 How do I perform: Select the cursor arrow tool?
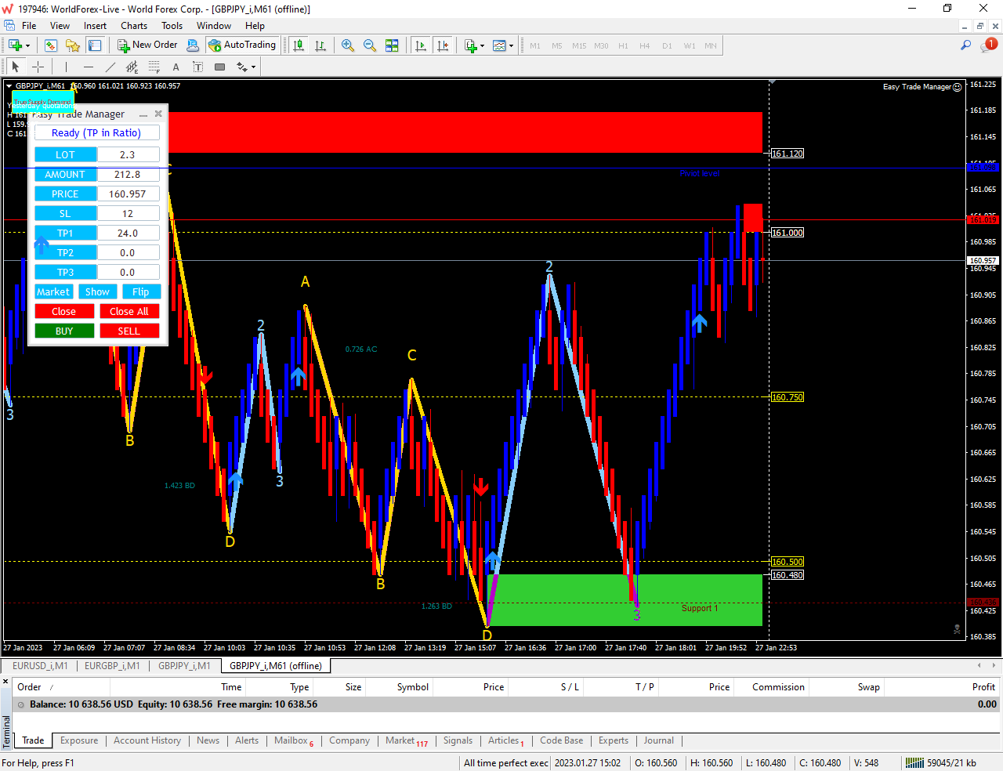(16, 67)
